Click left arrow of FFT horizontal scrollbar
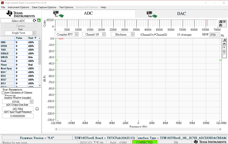The height and width of the screenshot is (144, 228). [56, 129]
